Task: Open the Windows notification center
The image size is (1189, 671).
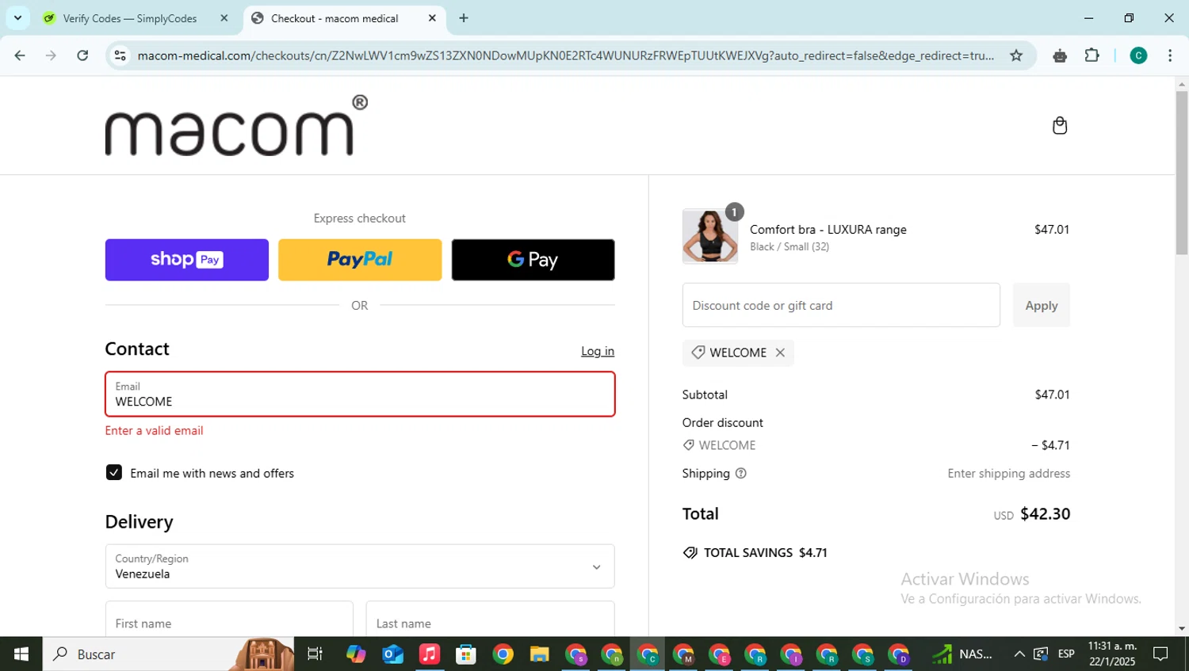Action: pyautogui.click(x=1161, y=654)
